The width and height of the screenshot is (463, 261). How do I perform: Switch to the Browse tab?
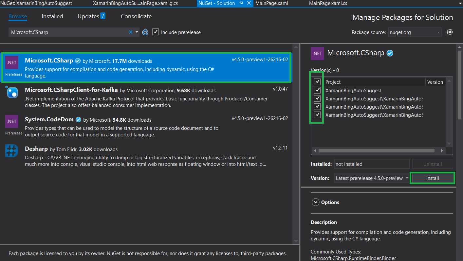[x=18, y=16]
